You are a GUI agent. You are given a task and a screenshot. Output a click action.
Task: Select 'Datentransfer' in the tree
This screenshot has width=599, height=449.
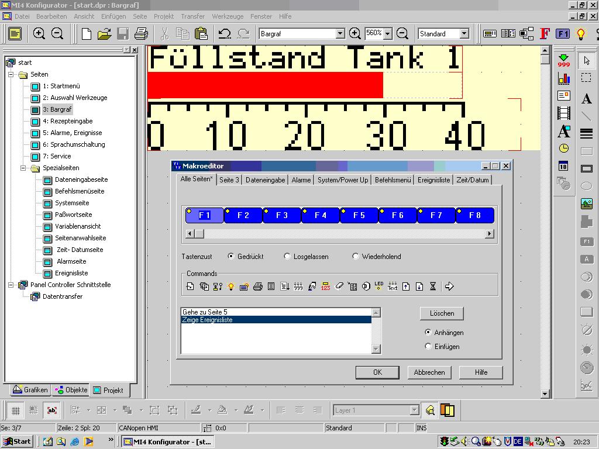(63, 296)
